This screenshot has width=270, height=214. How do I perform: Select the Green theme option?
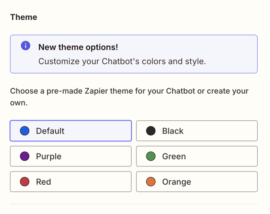pos(197,156)
